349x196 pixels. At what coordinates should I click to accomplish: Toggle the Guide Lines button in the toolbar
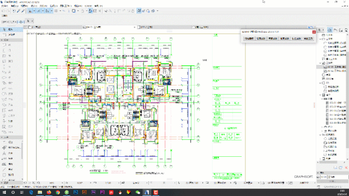point(30,11)
